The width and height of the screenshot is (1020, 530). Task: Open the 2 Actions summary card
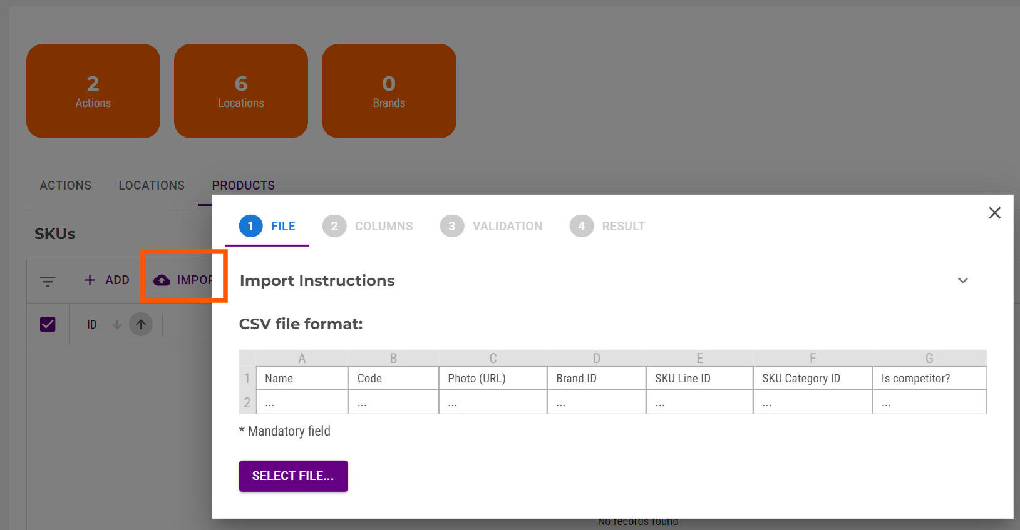93,91
